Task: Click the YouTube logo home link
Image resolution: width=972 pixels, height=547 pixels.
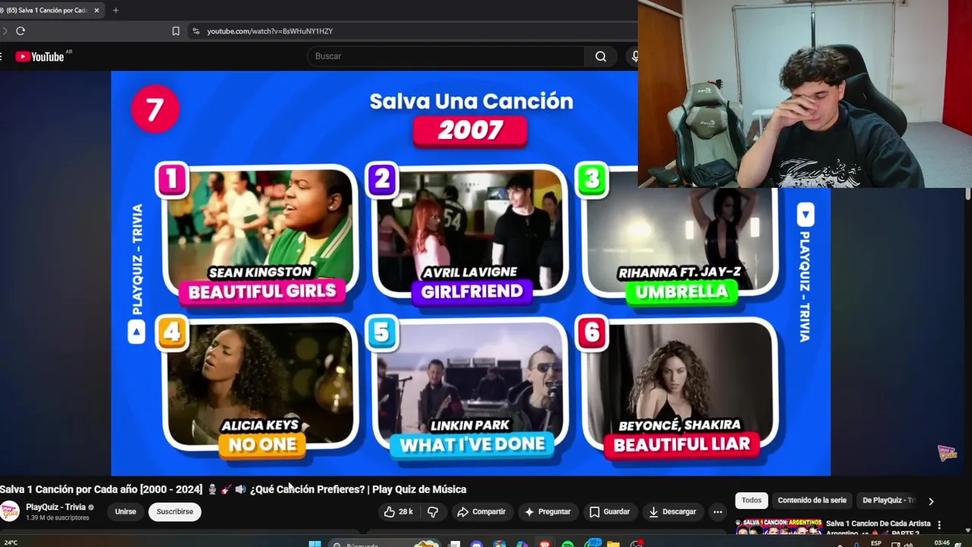Action: 40,56
